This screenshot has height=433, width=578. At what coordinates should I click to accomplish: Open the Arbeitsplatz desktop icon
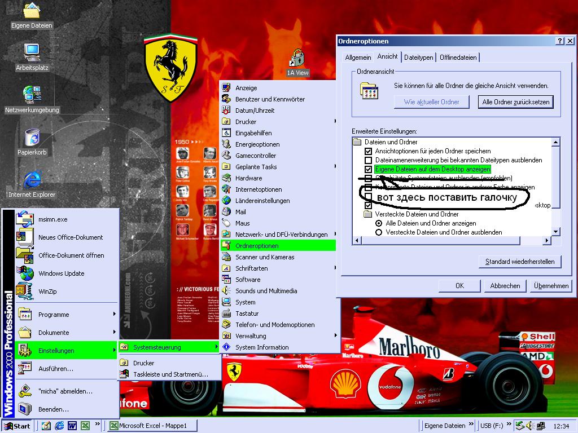pyautogui.click(x=32, y=57)
